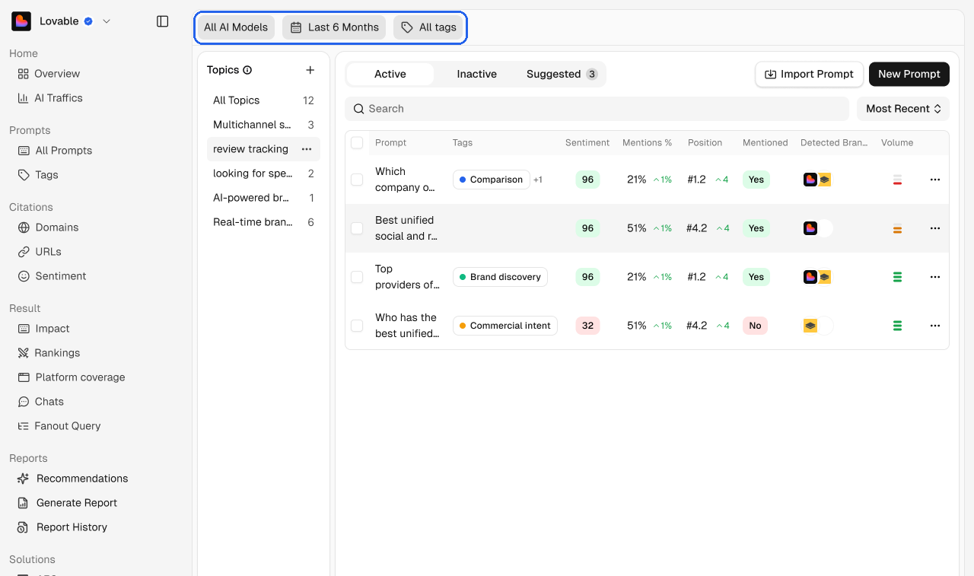
Task: Open the Lovable workspace dropdown chevron
Action: point(107,21)
